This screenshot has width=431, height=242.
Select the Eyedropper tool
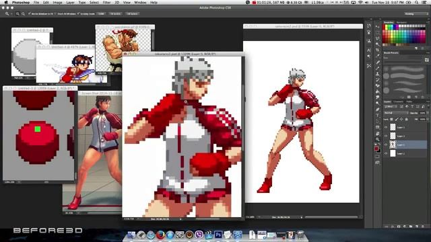(x=378, y=56)
